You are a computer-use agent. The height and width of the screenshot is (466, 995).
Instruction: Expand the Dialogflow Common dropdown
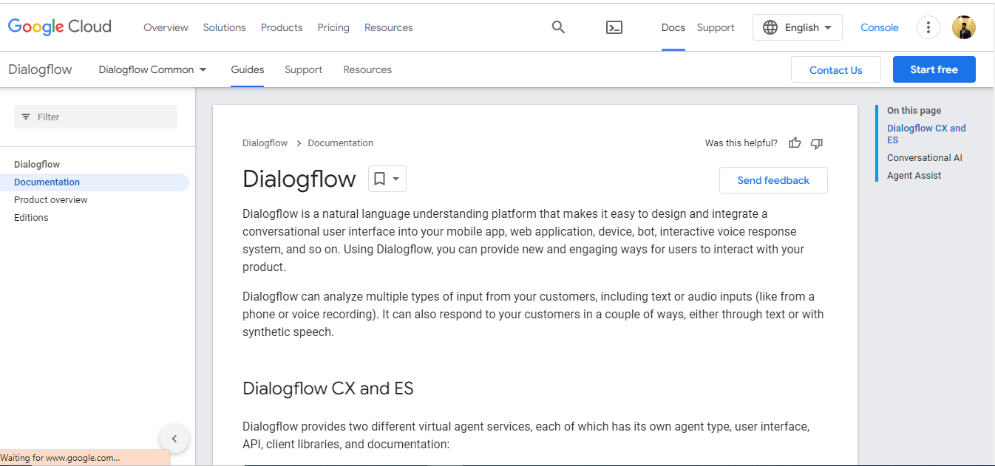(153, 69)
